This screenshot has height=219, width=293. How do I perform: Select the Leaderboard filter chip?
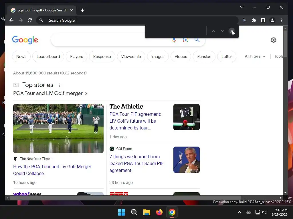(x=48, y=56)
